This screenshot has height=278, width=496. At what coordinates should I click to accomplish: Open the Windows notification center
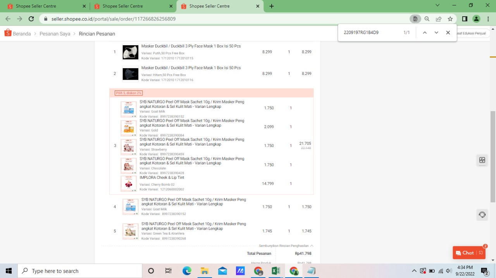[484, 271]
